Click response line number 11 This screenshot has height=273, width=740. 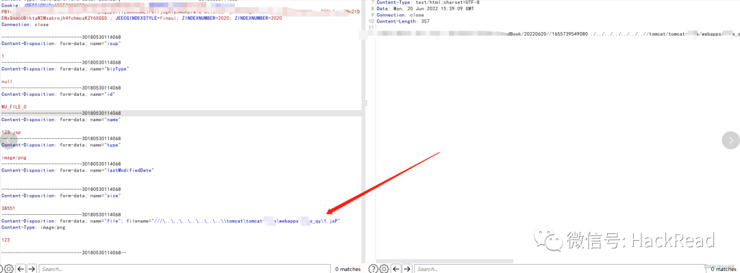click(x=371, y=28)
